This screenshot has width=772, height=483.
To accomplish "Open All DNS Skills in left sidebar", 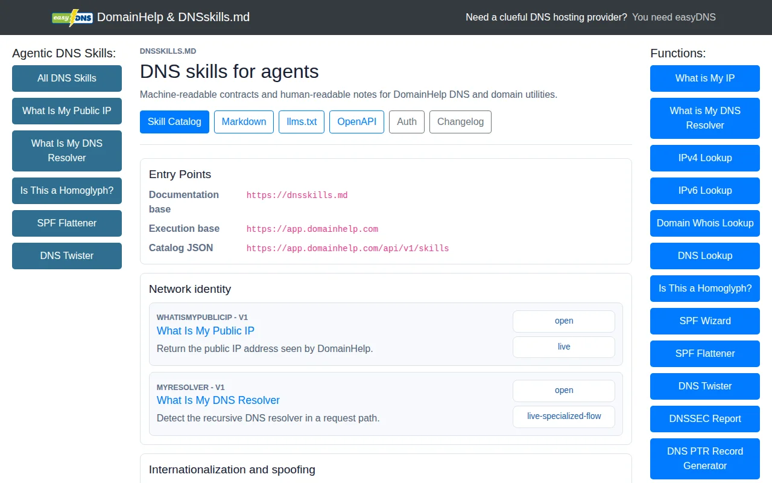I will [x=67, y=78].
